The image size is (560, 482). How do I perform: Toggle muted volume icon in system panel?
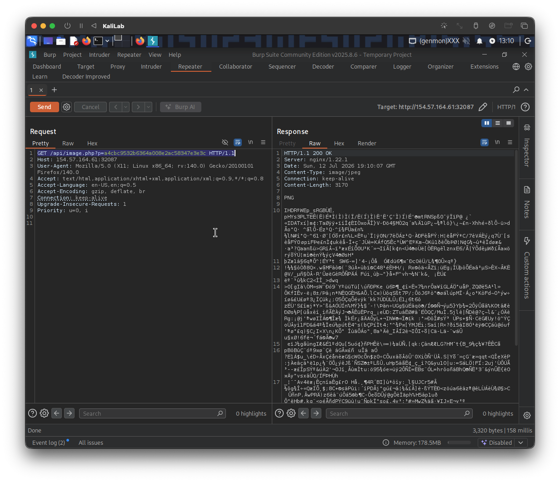point(466,41)
